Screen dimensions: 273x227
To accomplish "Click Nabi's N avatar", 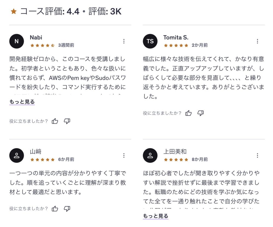I will click(17, 41).
